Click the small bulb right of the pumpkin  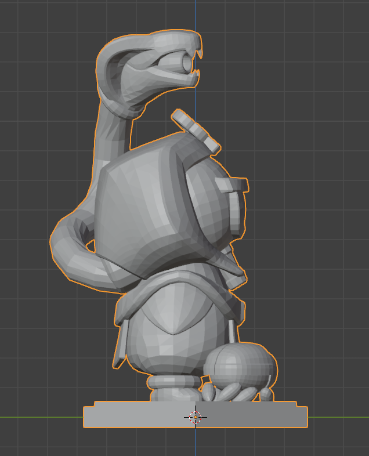tap(266, 393)
